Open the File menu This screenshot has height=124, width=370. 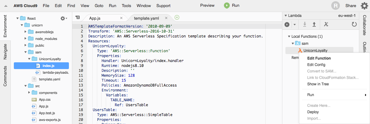click(46, 6)
